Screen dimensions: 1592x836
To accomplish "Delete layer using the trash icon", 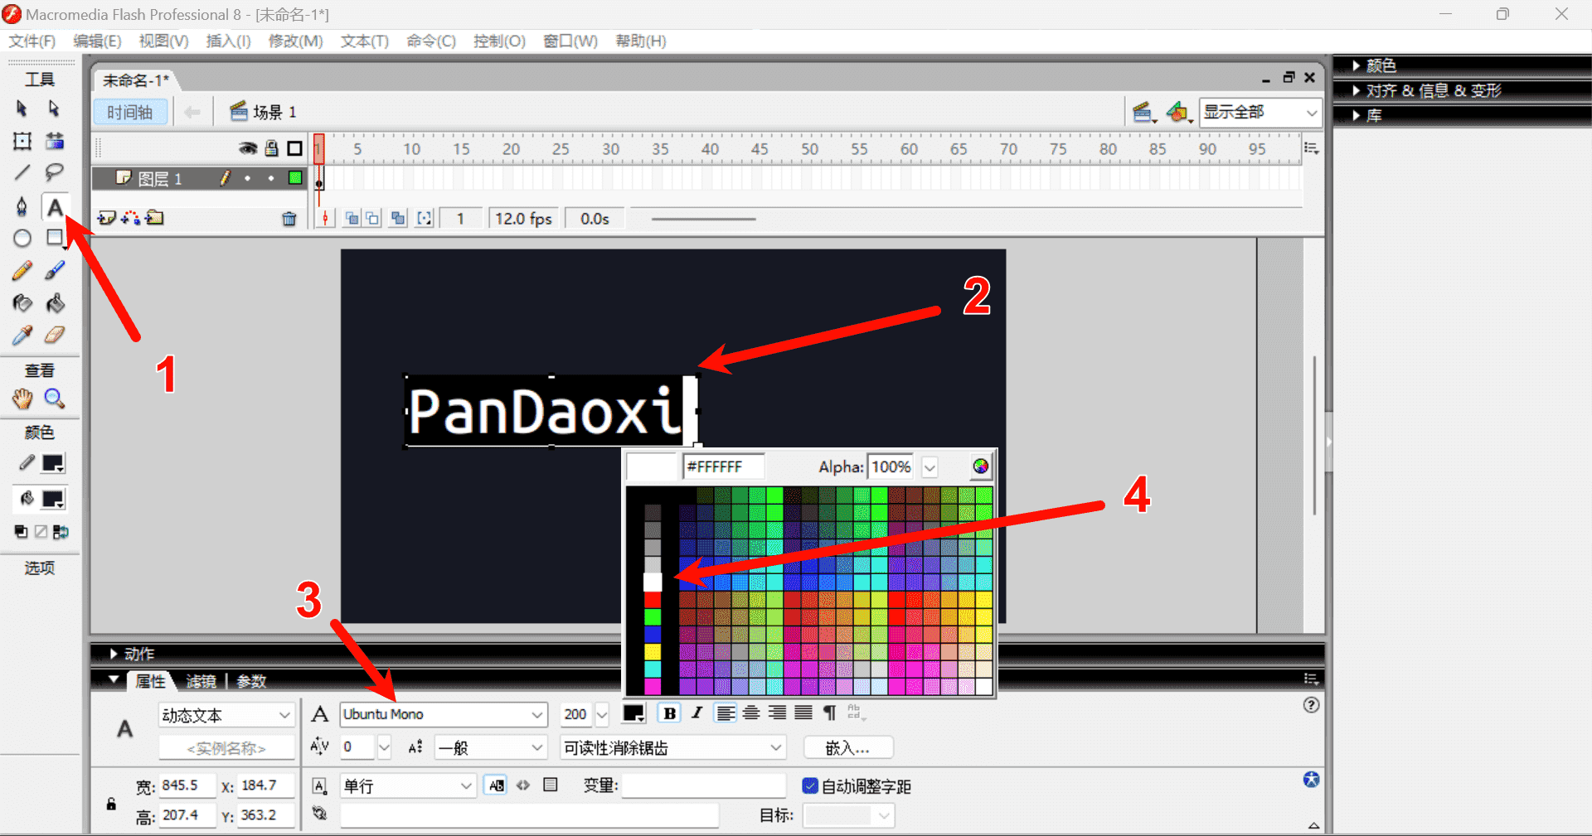I will 289,219.
